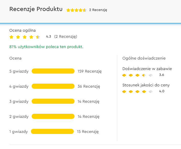Click the first star in Ocena ogólna
181x149 pixels.
(11, 37)
